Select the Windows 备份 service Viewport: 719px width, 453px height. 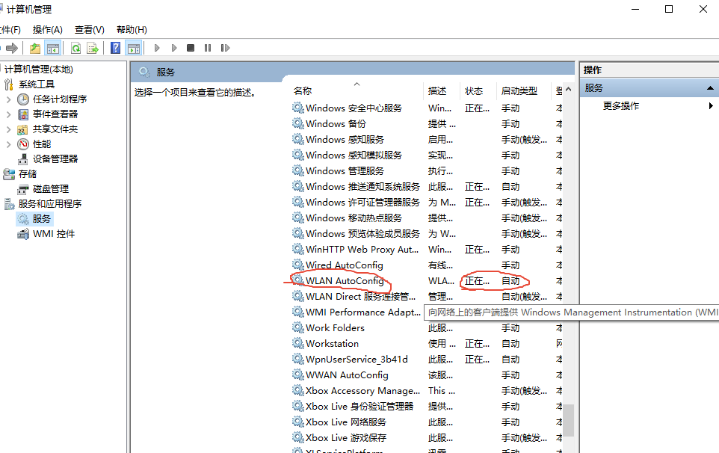427,124
